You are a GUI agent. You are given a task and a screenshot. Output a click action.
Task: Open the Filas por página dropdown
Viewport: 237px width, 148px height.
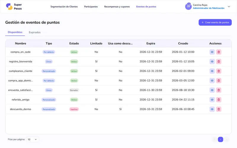click(33, 139)
